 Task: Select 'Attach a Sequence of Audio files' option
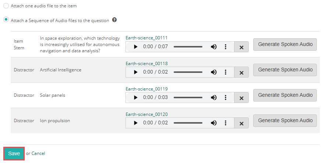click(x=6, y=20)
